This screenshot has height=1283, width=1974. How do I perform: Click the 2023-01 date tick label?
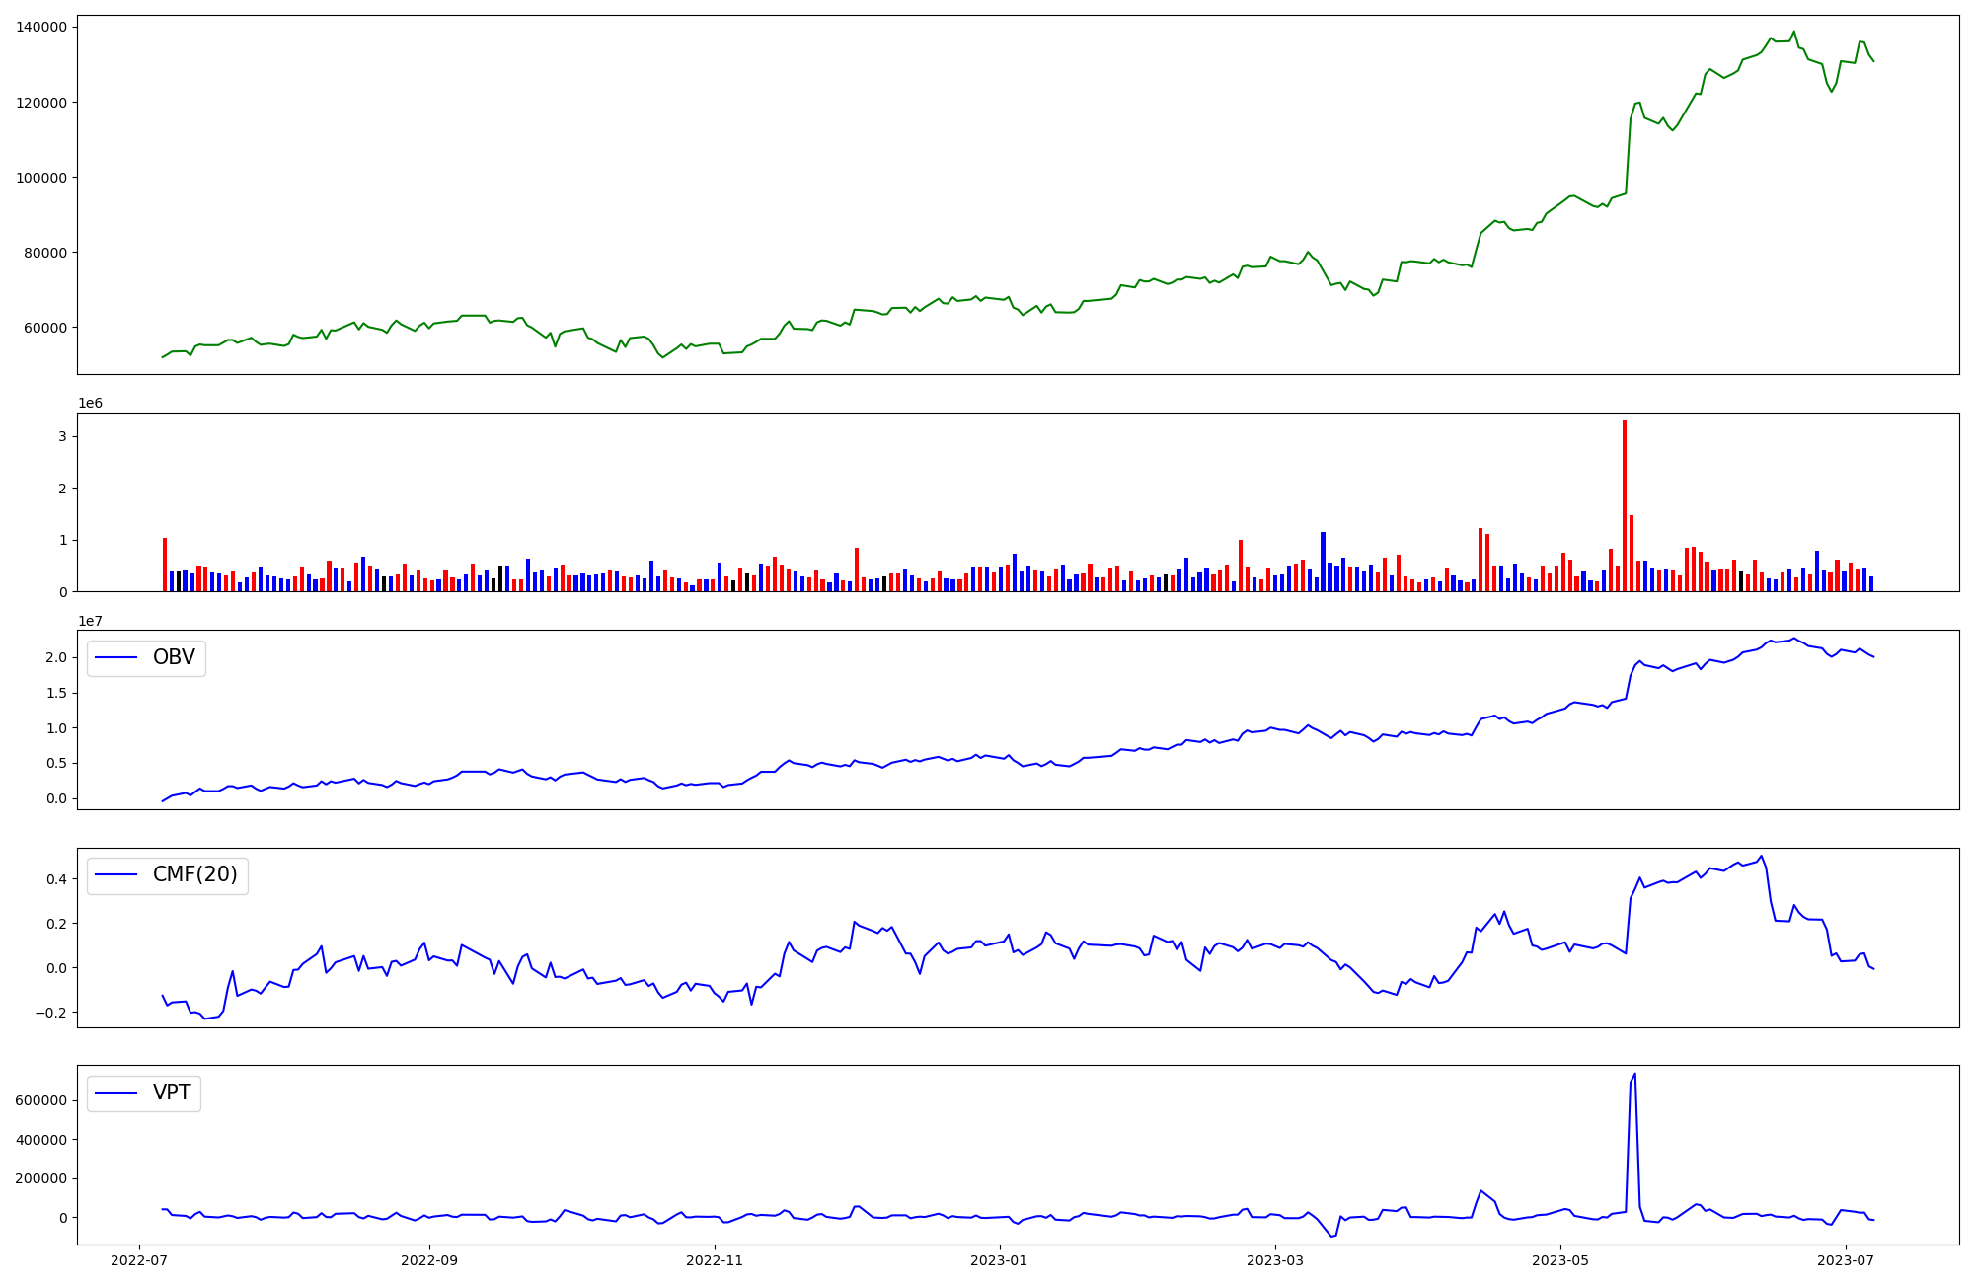tap(1000, 1260)
